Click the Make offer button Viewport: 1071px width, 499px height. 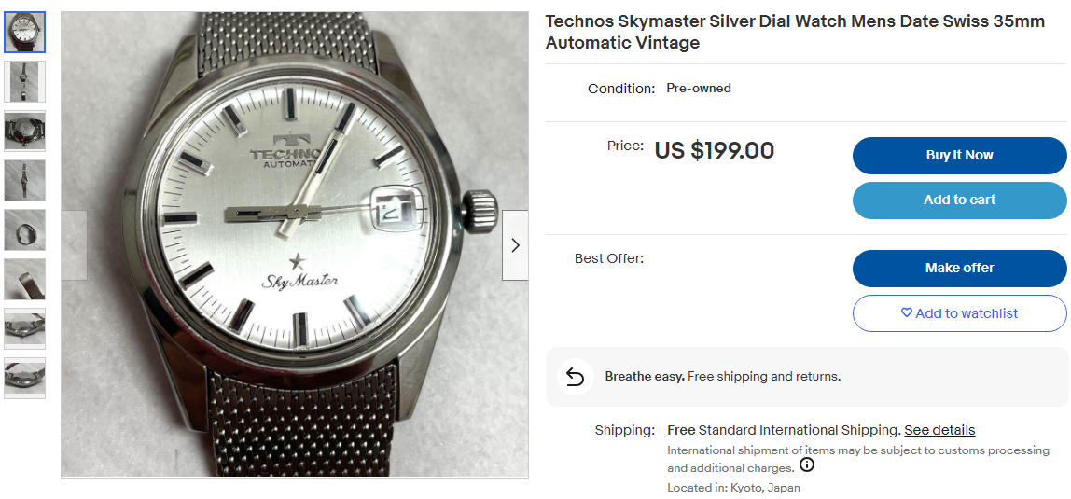coord(959,269)
